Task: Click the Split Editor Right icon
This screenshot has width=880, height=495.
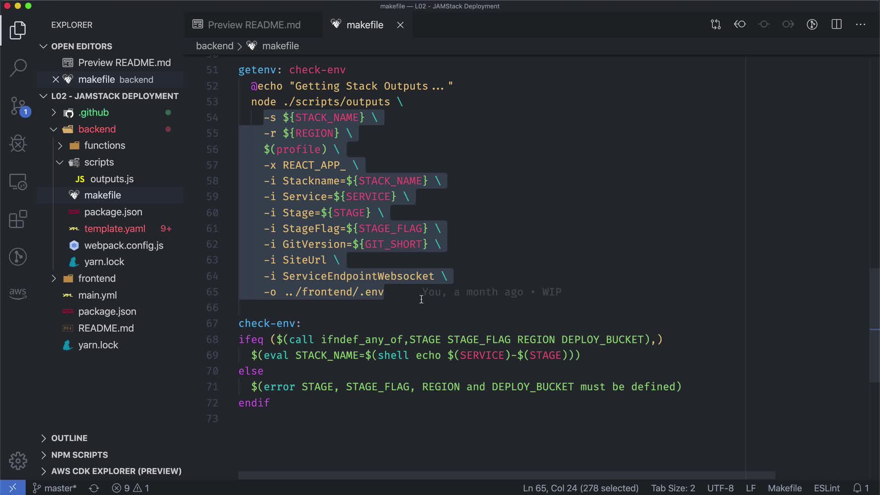Action: coord(836,25)
